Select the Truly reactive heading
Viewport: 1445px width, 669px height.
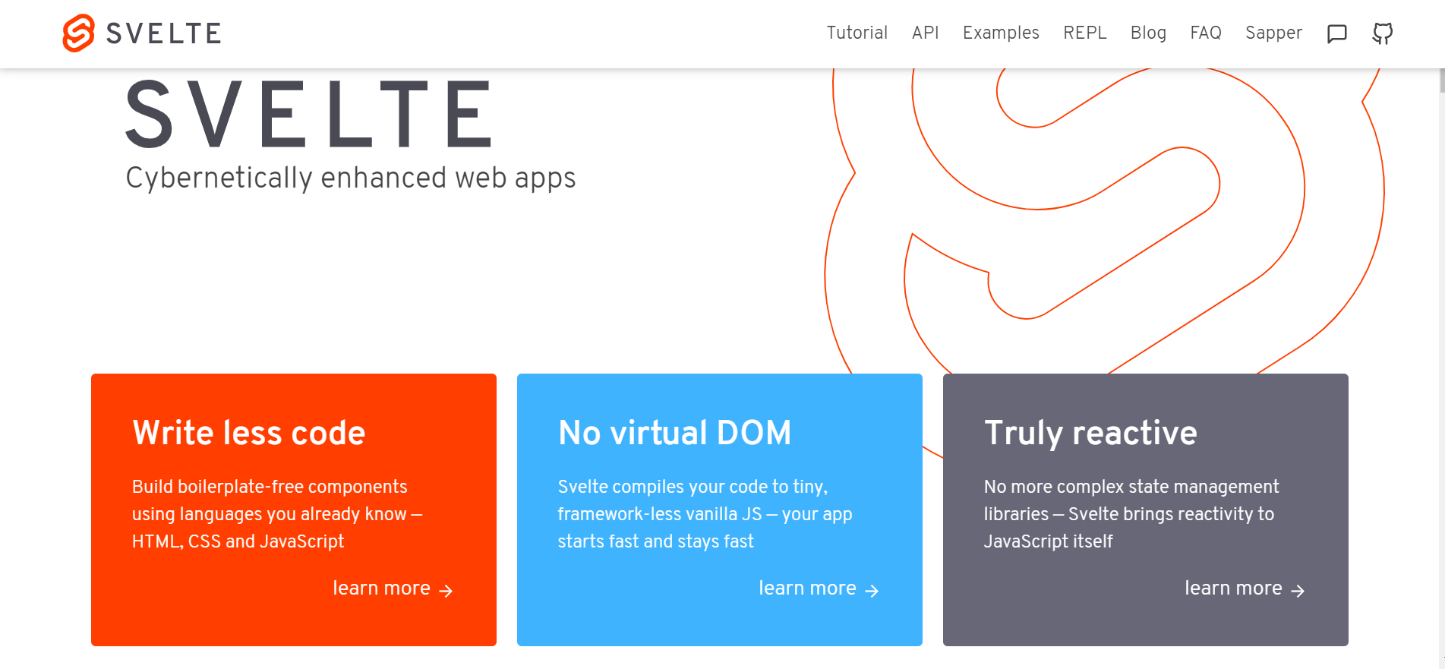tap(1090, 433)
